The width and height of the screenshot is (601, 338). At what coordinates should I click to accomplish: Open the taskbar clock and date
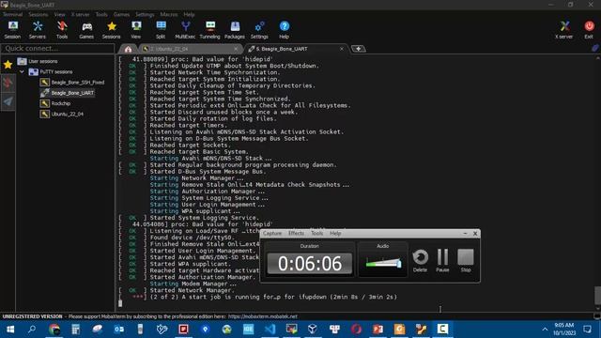(564, 330)
